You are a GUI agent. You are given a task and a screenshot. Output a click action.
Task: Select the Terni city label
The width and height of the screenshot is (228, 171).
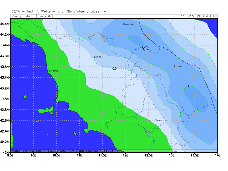coord(158,120)
